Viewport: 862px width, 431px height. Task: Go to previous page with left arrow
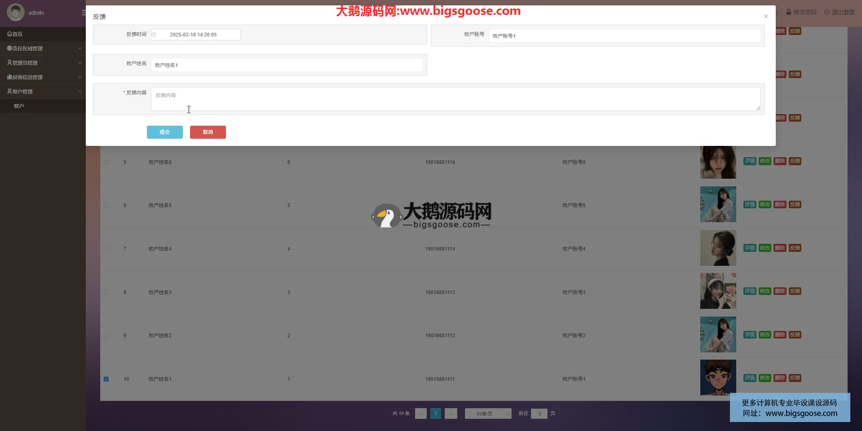tap(421, 413)
